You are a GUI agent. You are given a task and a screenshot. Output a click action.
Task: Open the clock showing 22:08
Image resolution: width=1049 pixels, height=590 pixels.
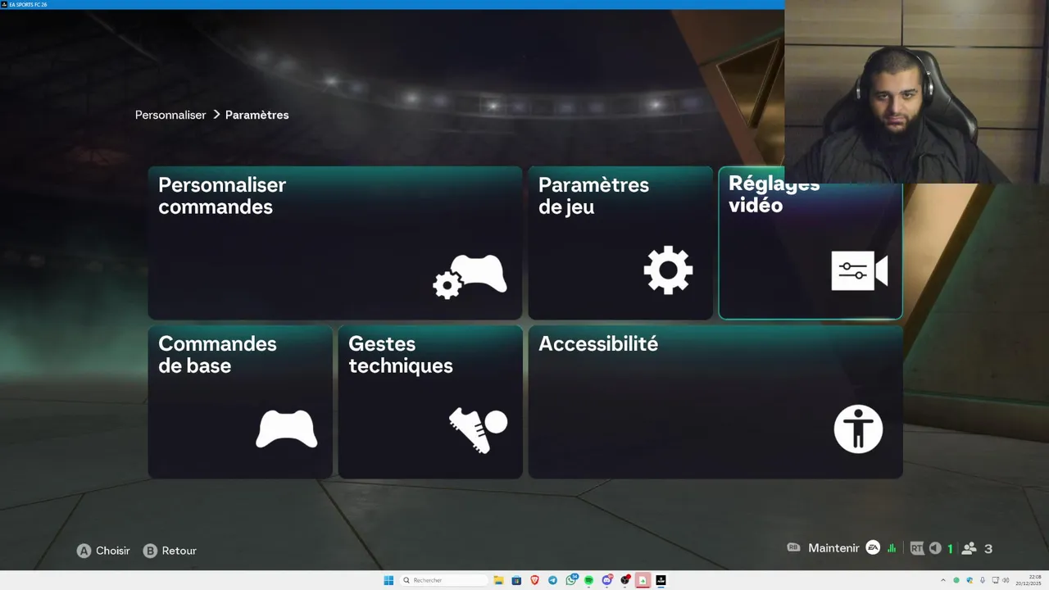(1028, 580)
